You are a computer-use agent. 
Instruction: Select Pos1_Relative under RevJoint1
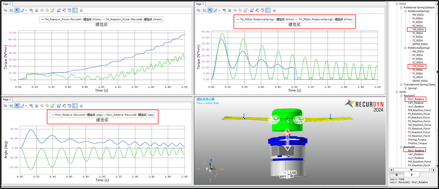click(x=416, y=99)
